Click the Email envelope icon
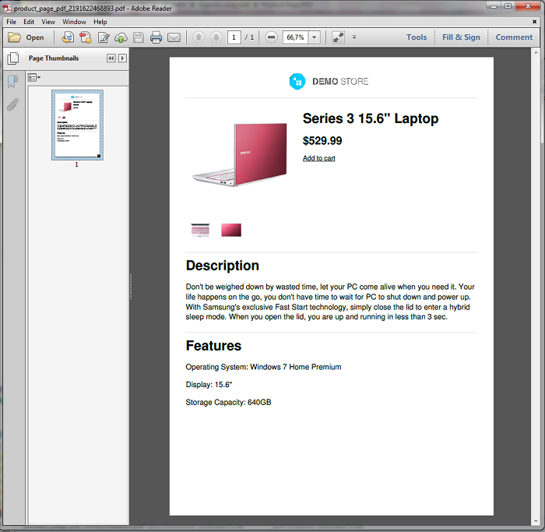This screenshot has width=545, height=532. click(174, 37)
